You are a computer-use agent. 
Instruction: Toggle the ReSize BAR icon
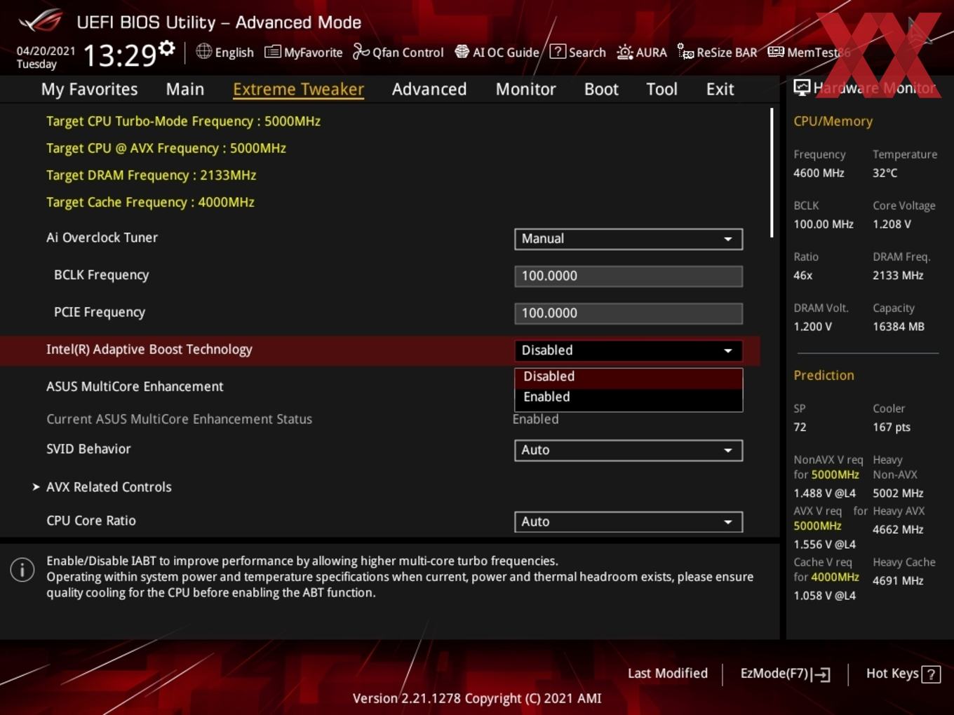click(x=685, y=52)
